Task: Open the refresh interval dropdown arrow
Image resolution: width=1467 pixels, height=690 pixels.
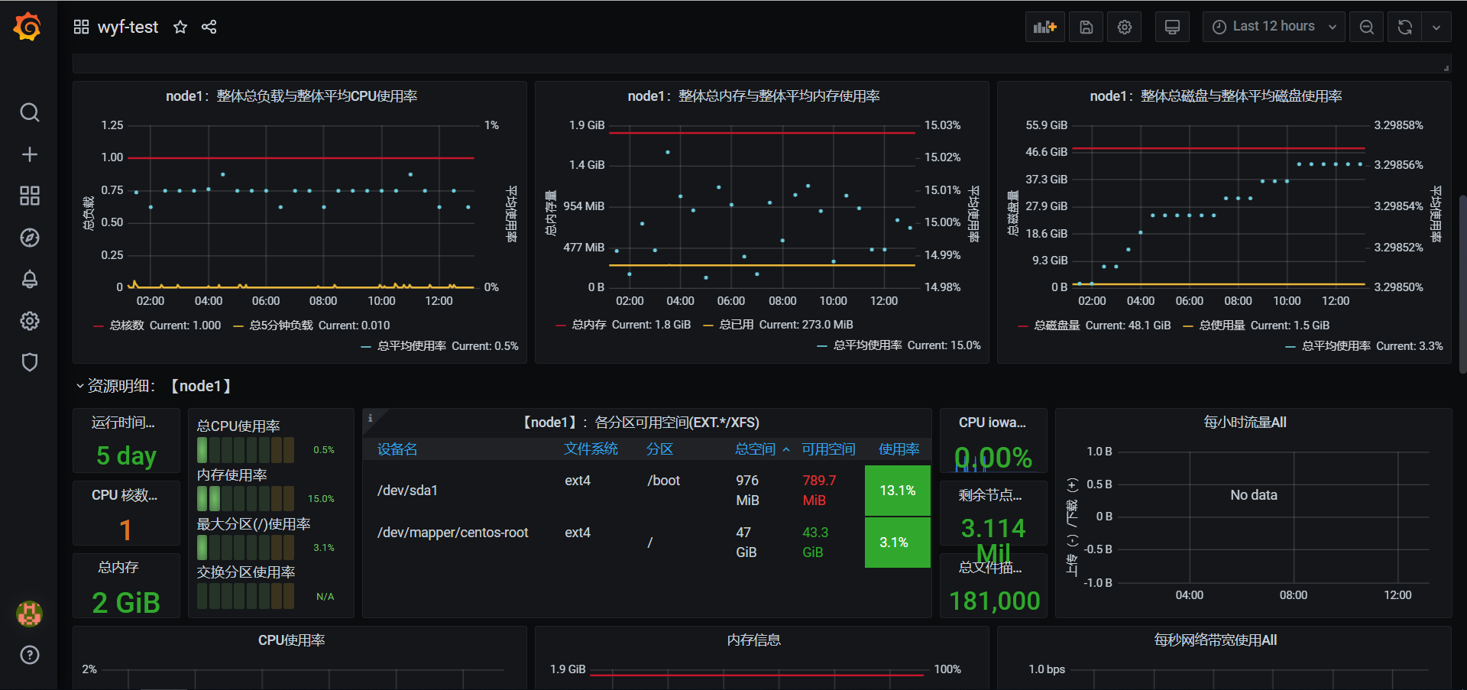Action: click(x=1436, y=28)
